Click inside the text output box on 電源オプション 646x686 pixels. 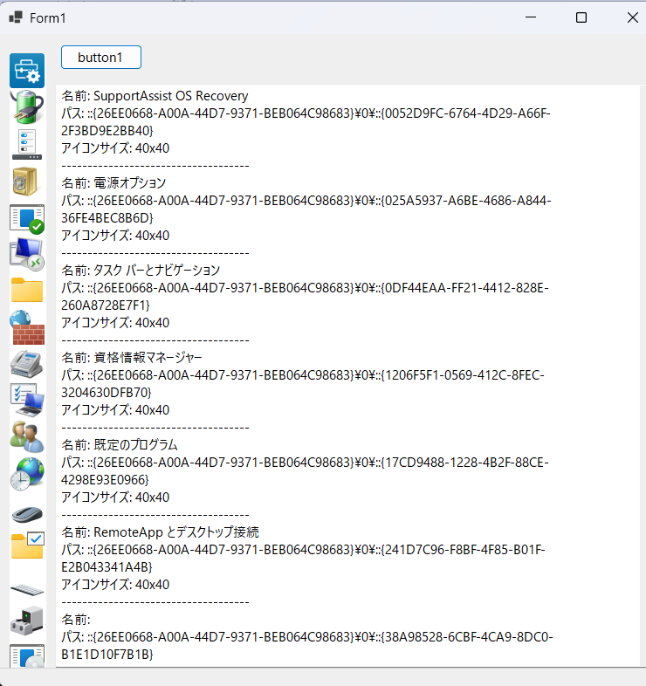tap(129, 183)
